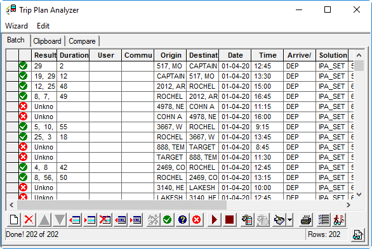
Task: Sort by the Duration column header
Action: [73, 55]
